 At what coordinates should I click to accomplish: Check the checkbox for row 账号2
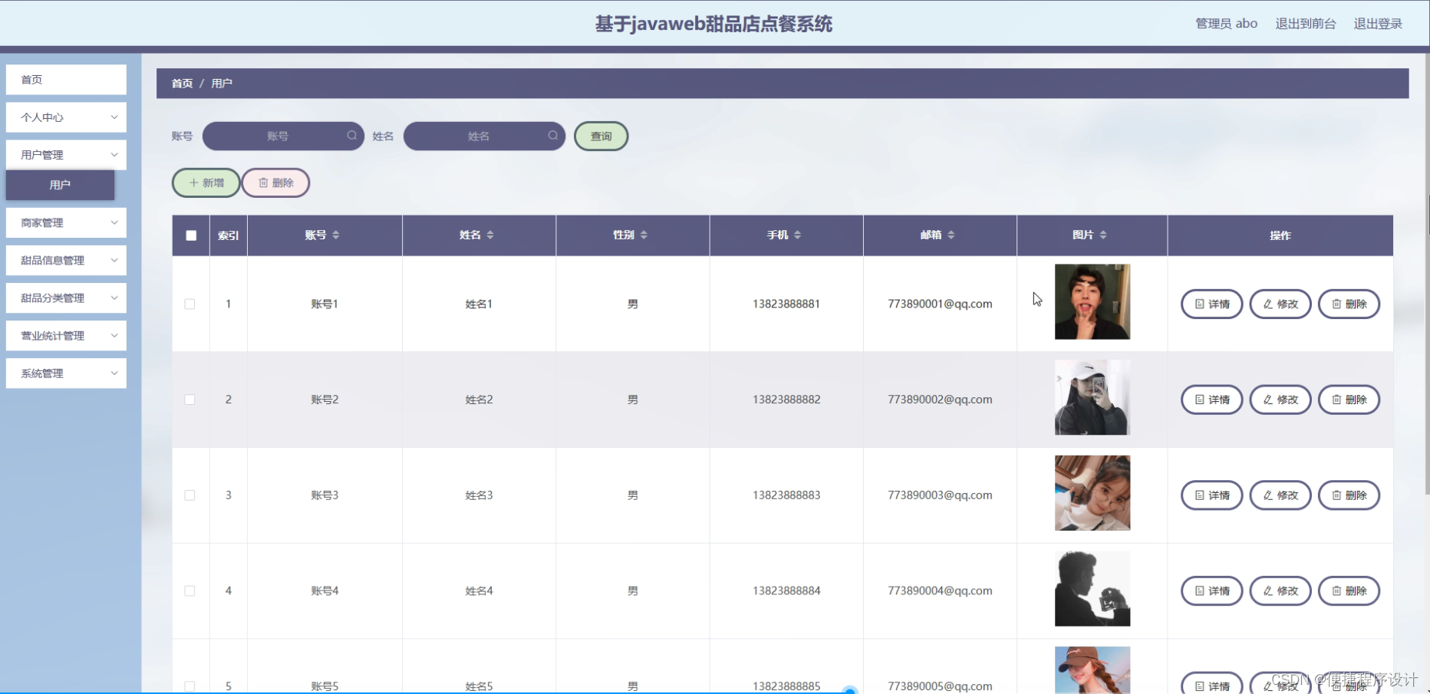tap(189, 400)
